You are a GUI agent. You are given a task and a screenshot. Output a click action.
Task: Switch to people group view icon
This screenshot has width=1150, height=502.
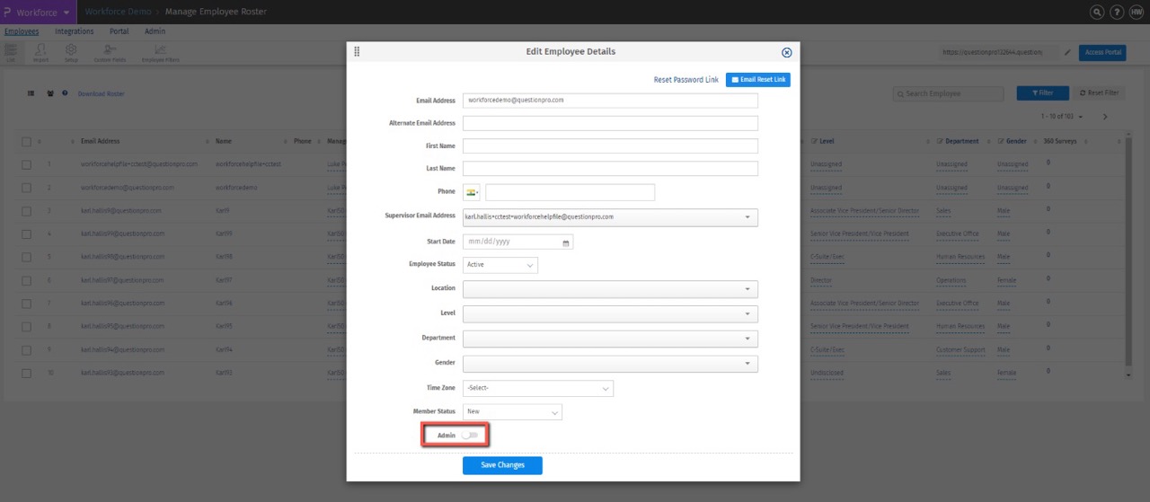(50, 93)
